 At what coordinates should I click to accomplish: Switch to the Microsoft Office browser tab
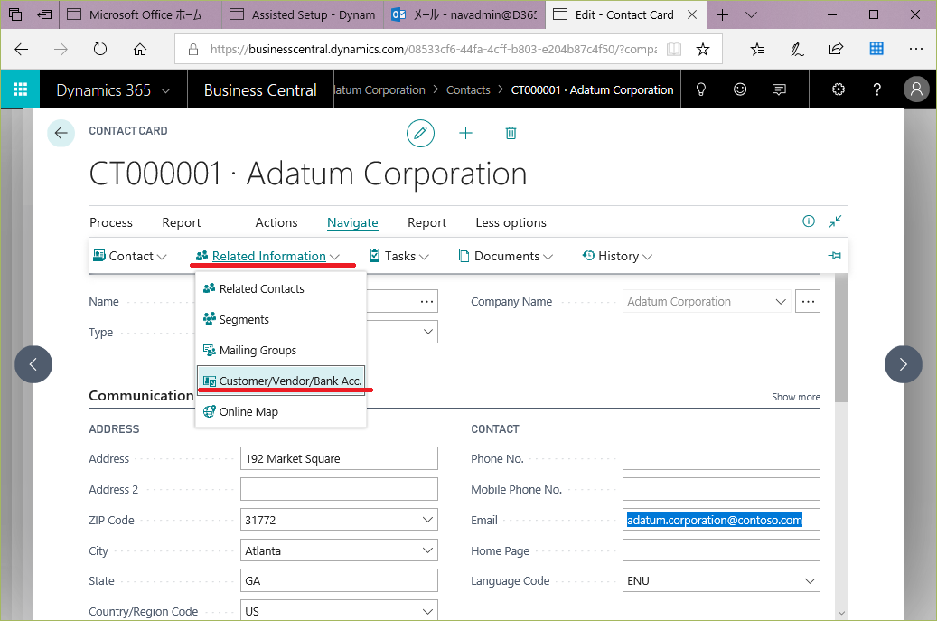coord(140,15)
